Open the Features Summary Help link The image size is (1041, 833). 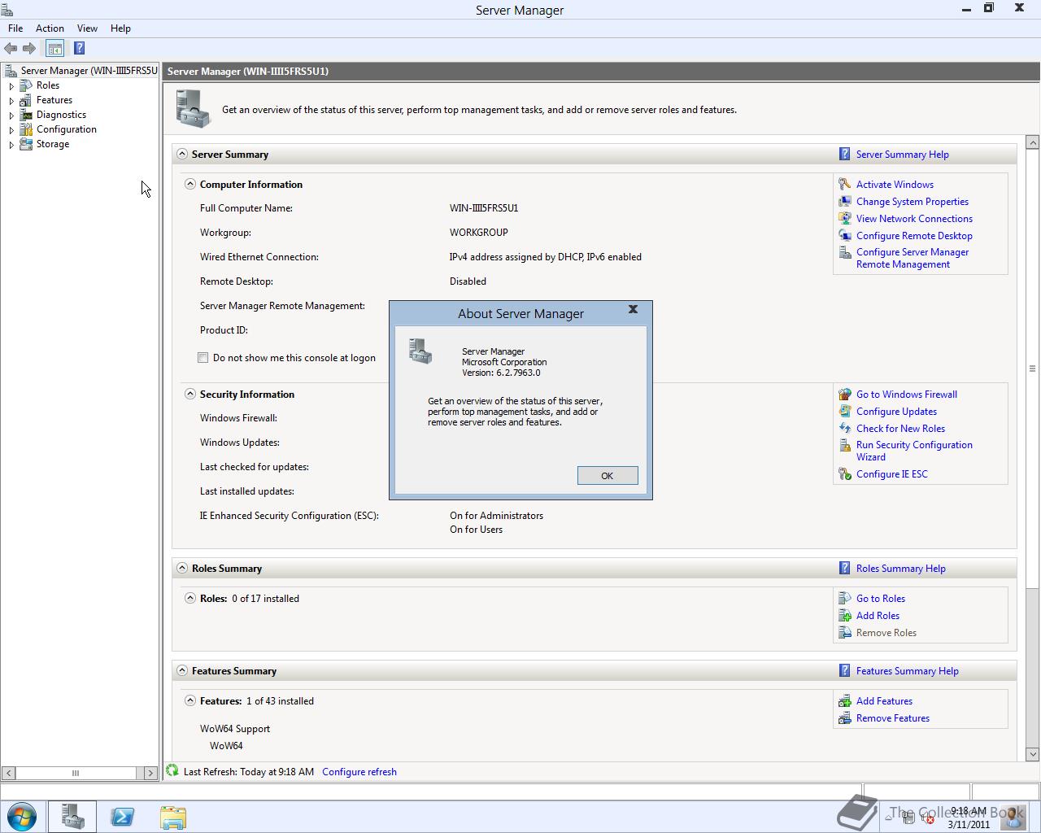pos(907,671)
